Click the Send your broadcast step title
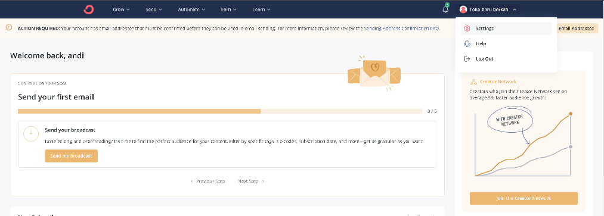Image resolution: width=604 pixels, height=216 pixels. [70, 130]
